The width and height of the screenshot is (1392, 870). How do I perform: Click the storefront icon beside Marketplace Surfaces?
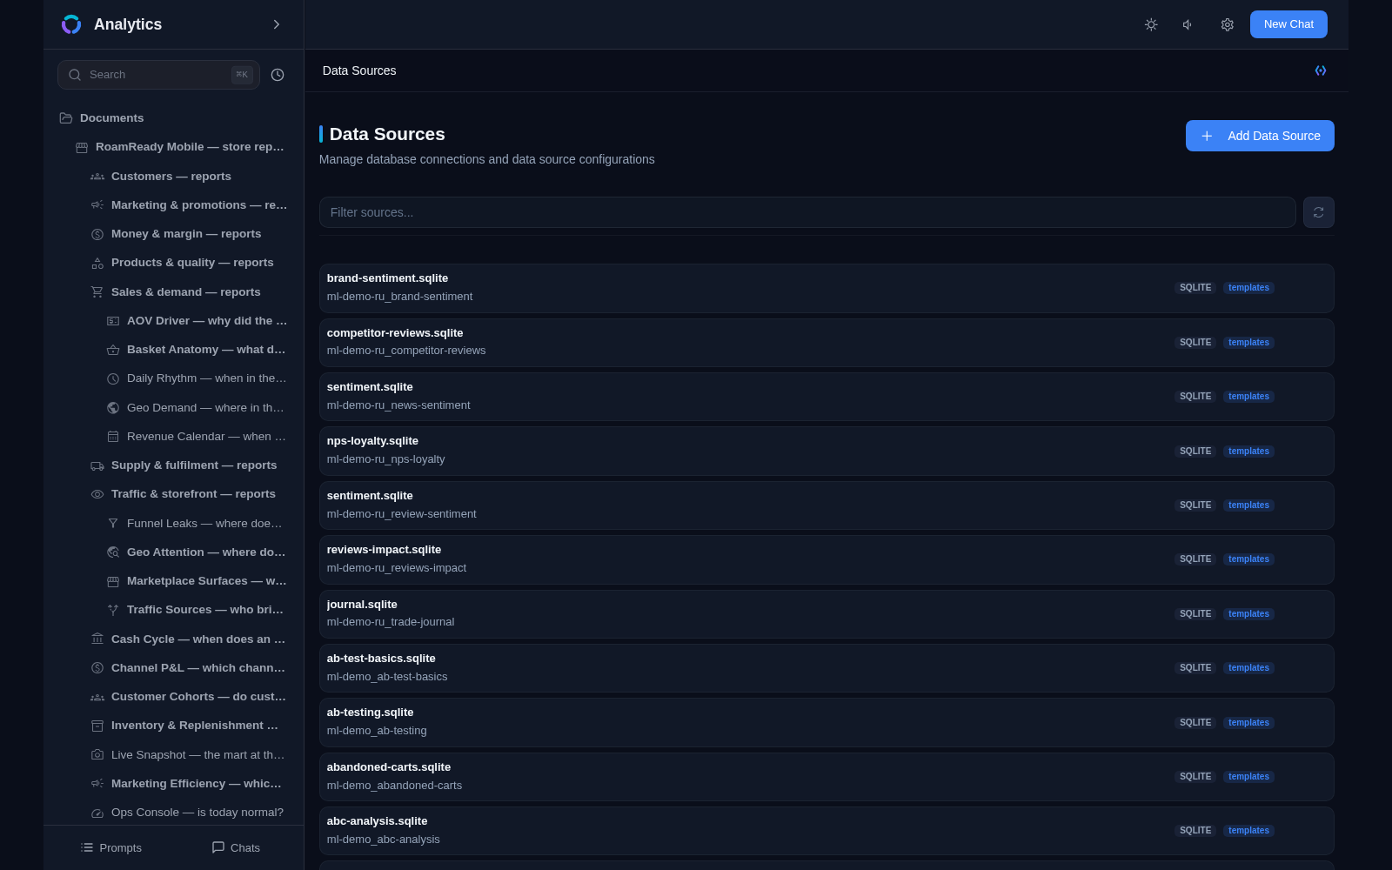pyautogui.click(x=113, y=581)
